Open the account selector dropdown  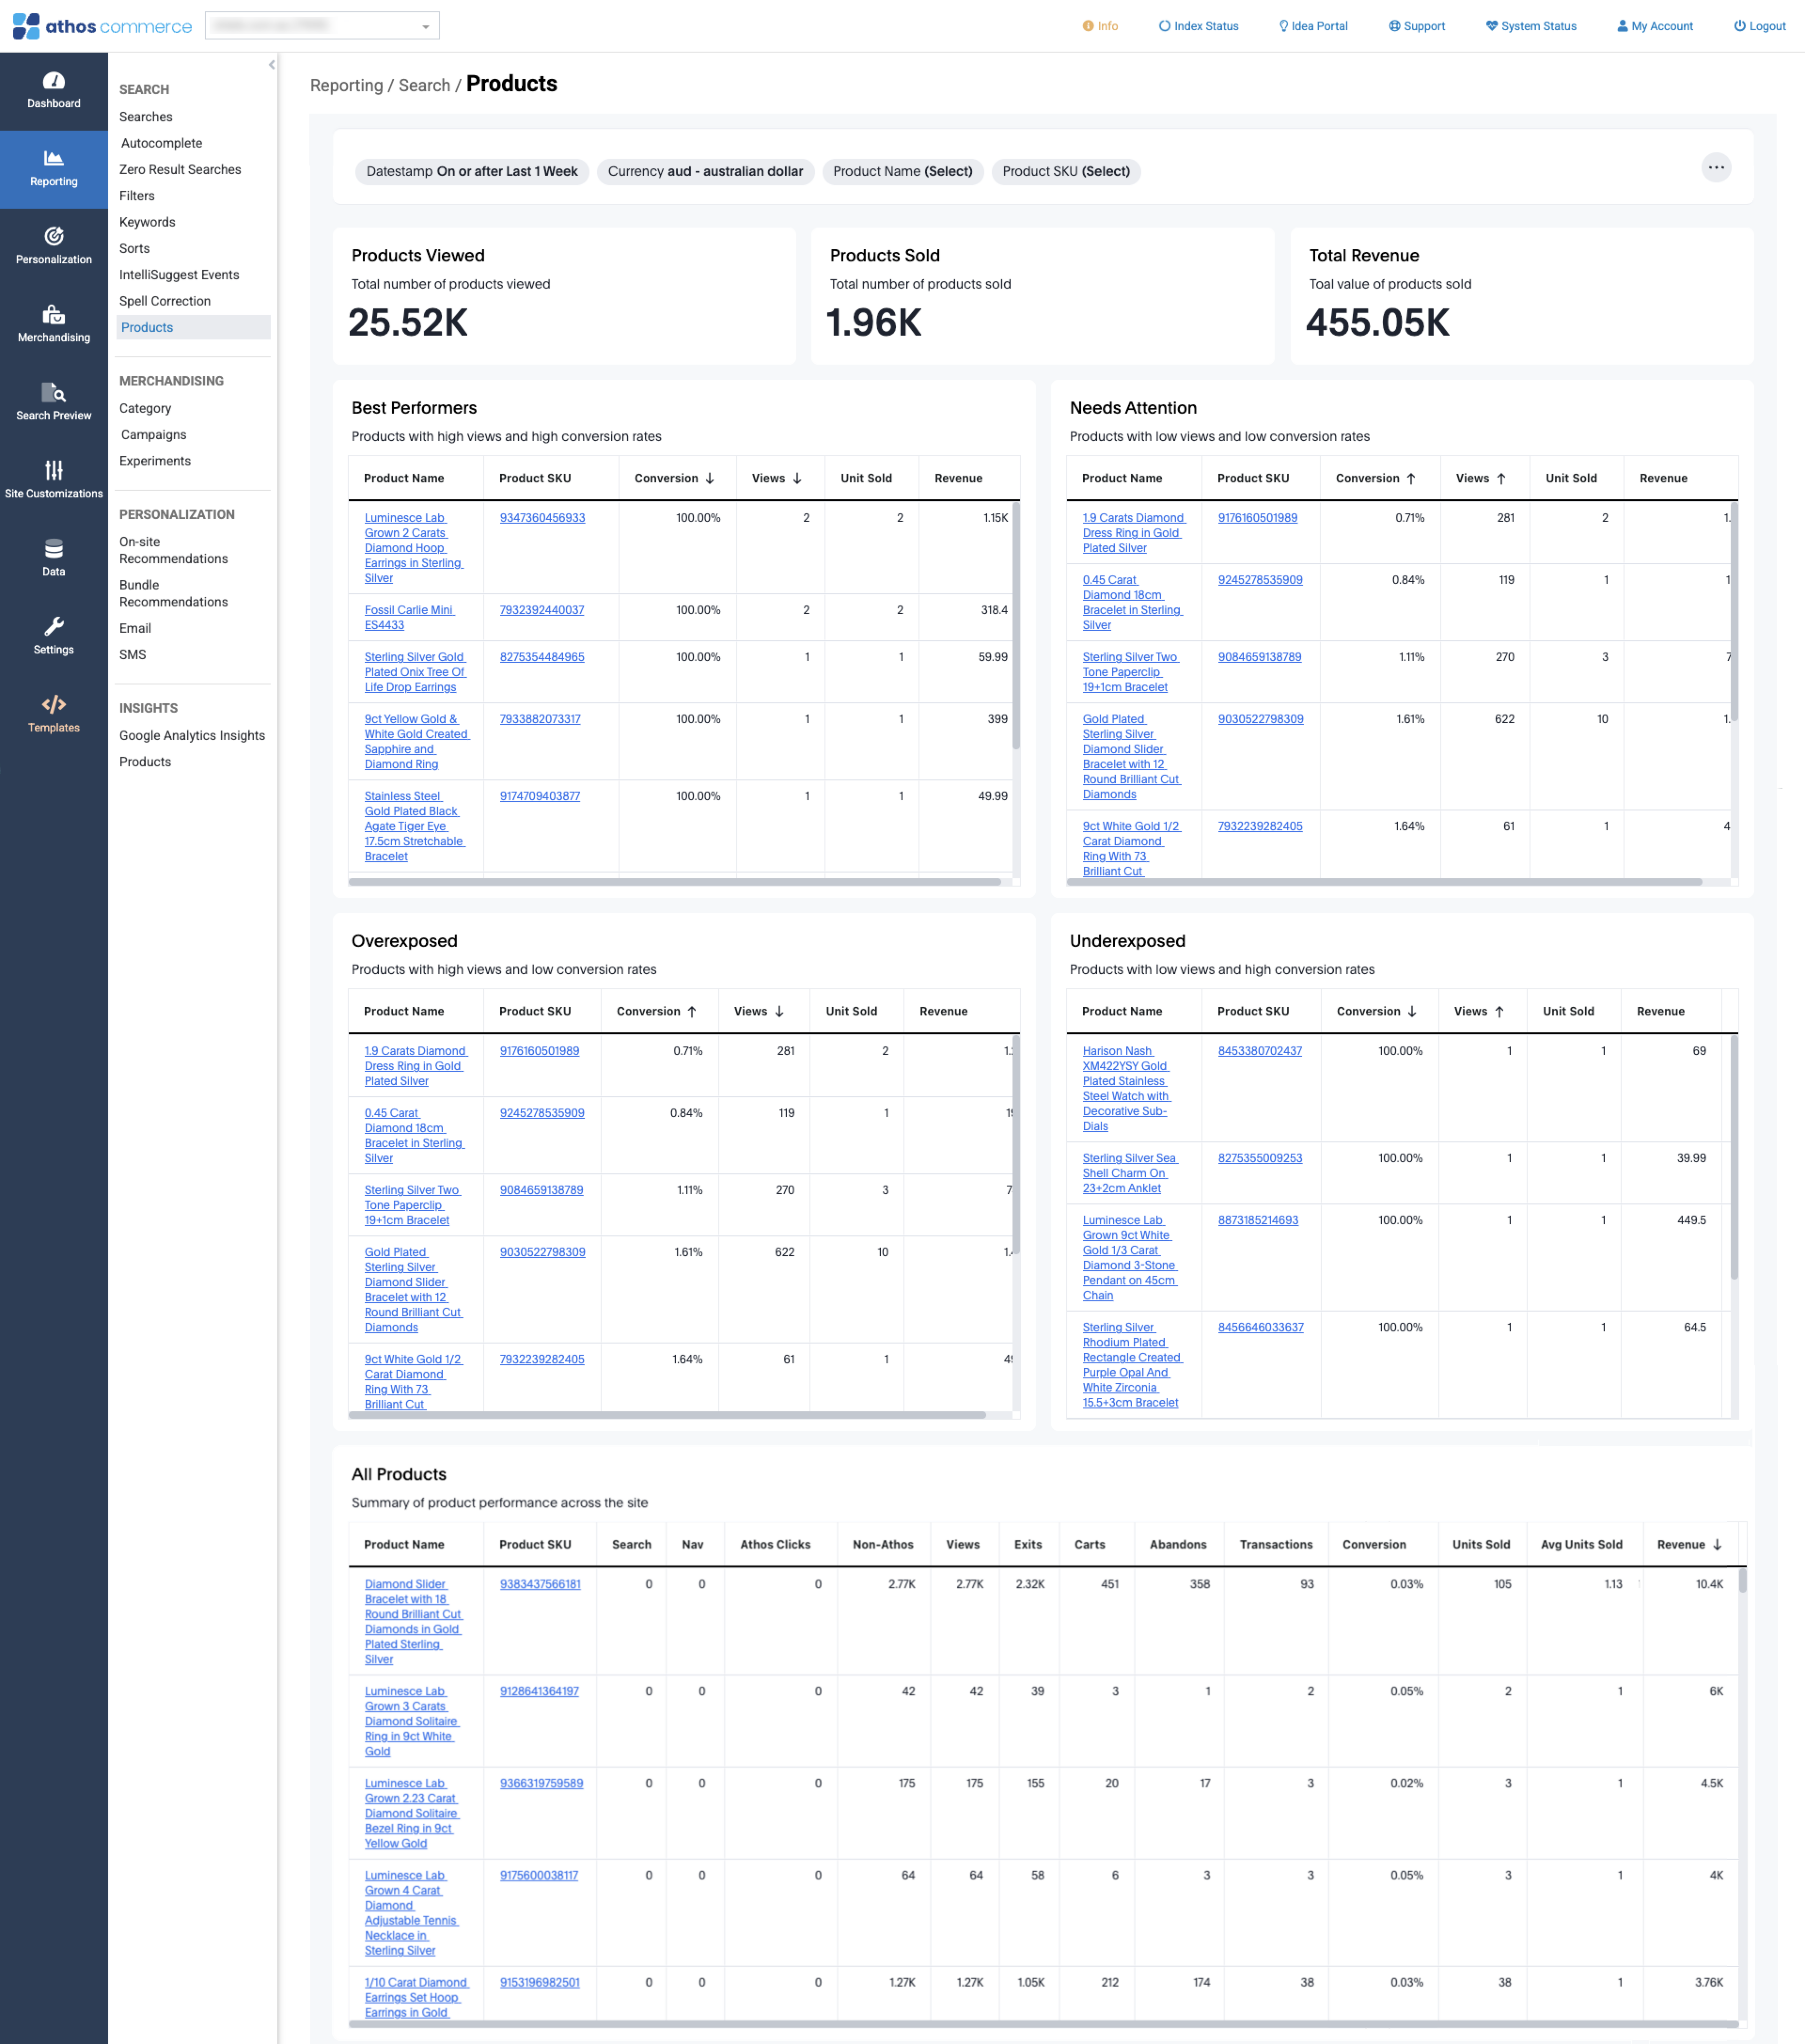(x=322, y=26)
